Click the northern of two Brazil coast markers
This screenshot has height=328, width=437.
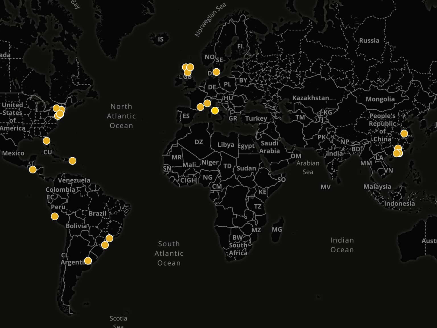coord(109,238)
